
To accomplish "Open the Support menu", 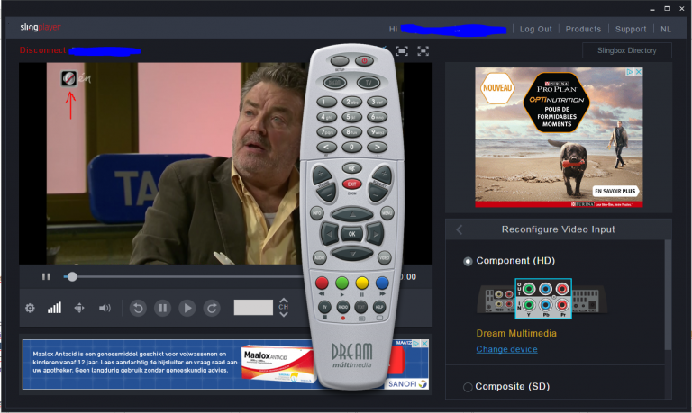I will click(x=631, y=29).
